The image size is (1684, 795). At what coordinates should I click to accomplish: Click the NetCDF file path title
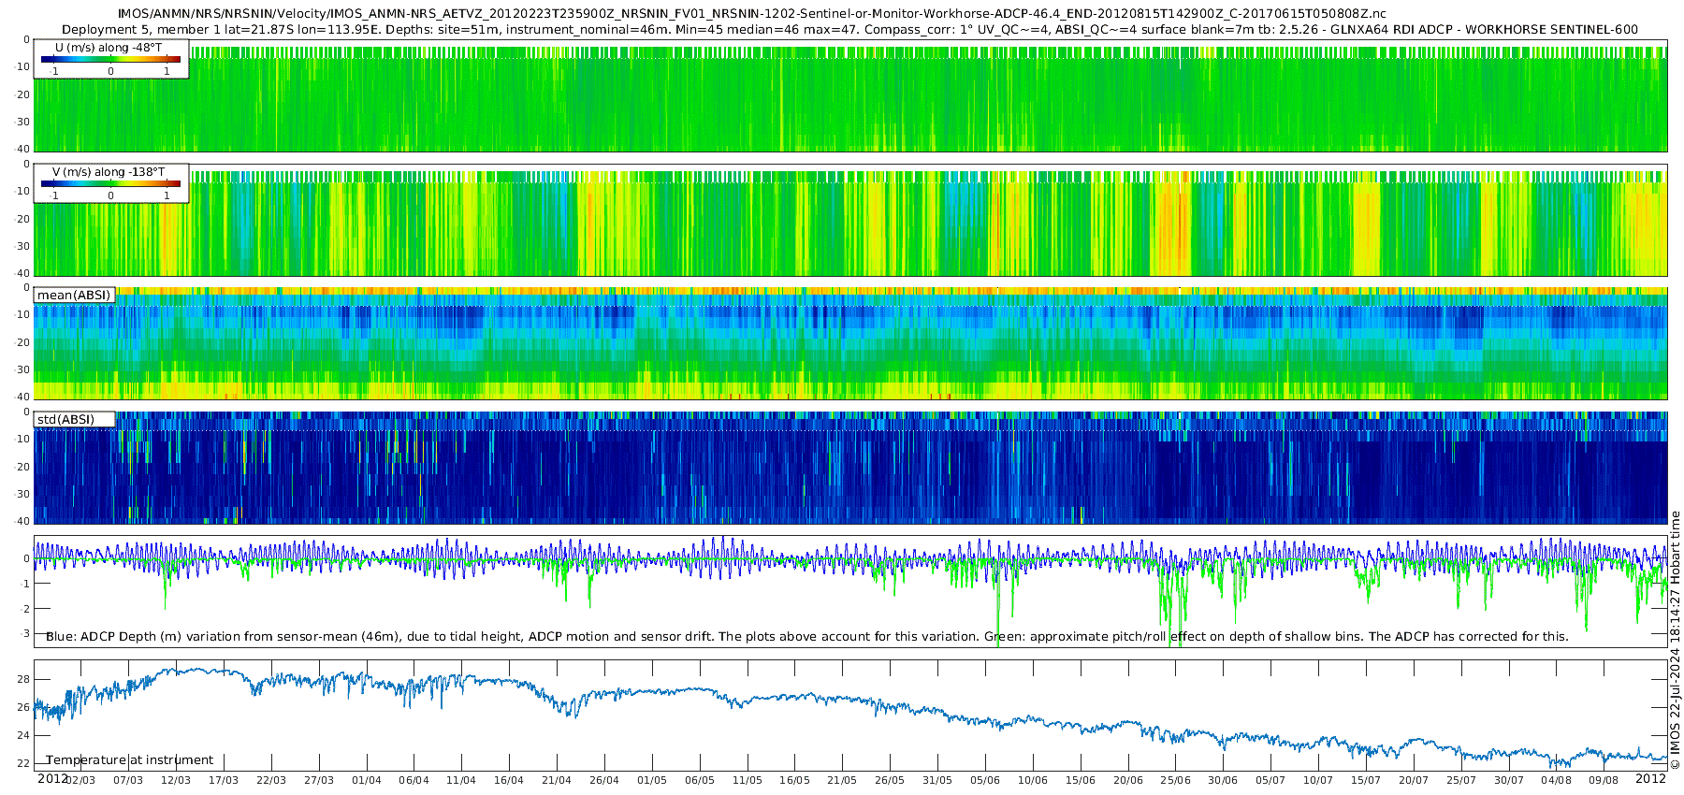752,14
